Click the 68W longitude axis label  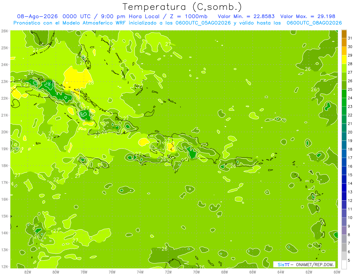[x=225, y=272]
